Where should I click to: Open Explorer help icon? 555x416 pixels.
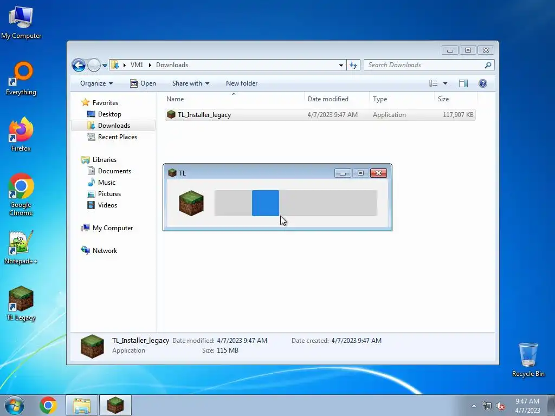tap(483, 83)
